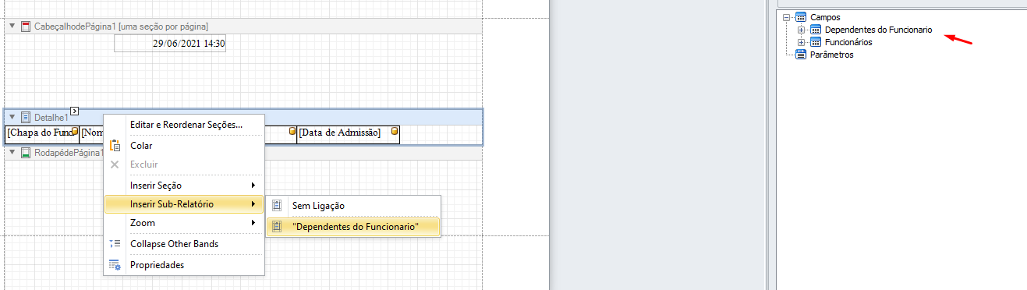1027x290 pixels.
Task: Select Sem Ligação sub-report option
Action: (x=353, y=206)
